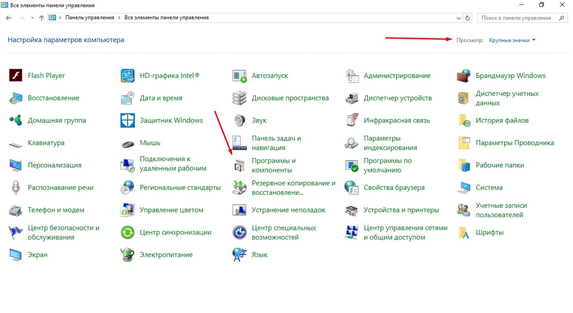Open Центр безопасности и обслуживания link

click(64, 232)
